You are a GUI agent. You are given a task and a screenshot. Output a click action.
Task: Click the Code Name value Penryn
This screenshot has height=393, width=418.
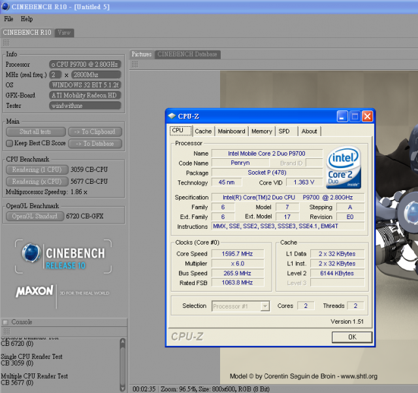point(240,163)
